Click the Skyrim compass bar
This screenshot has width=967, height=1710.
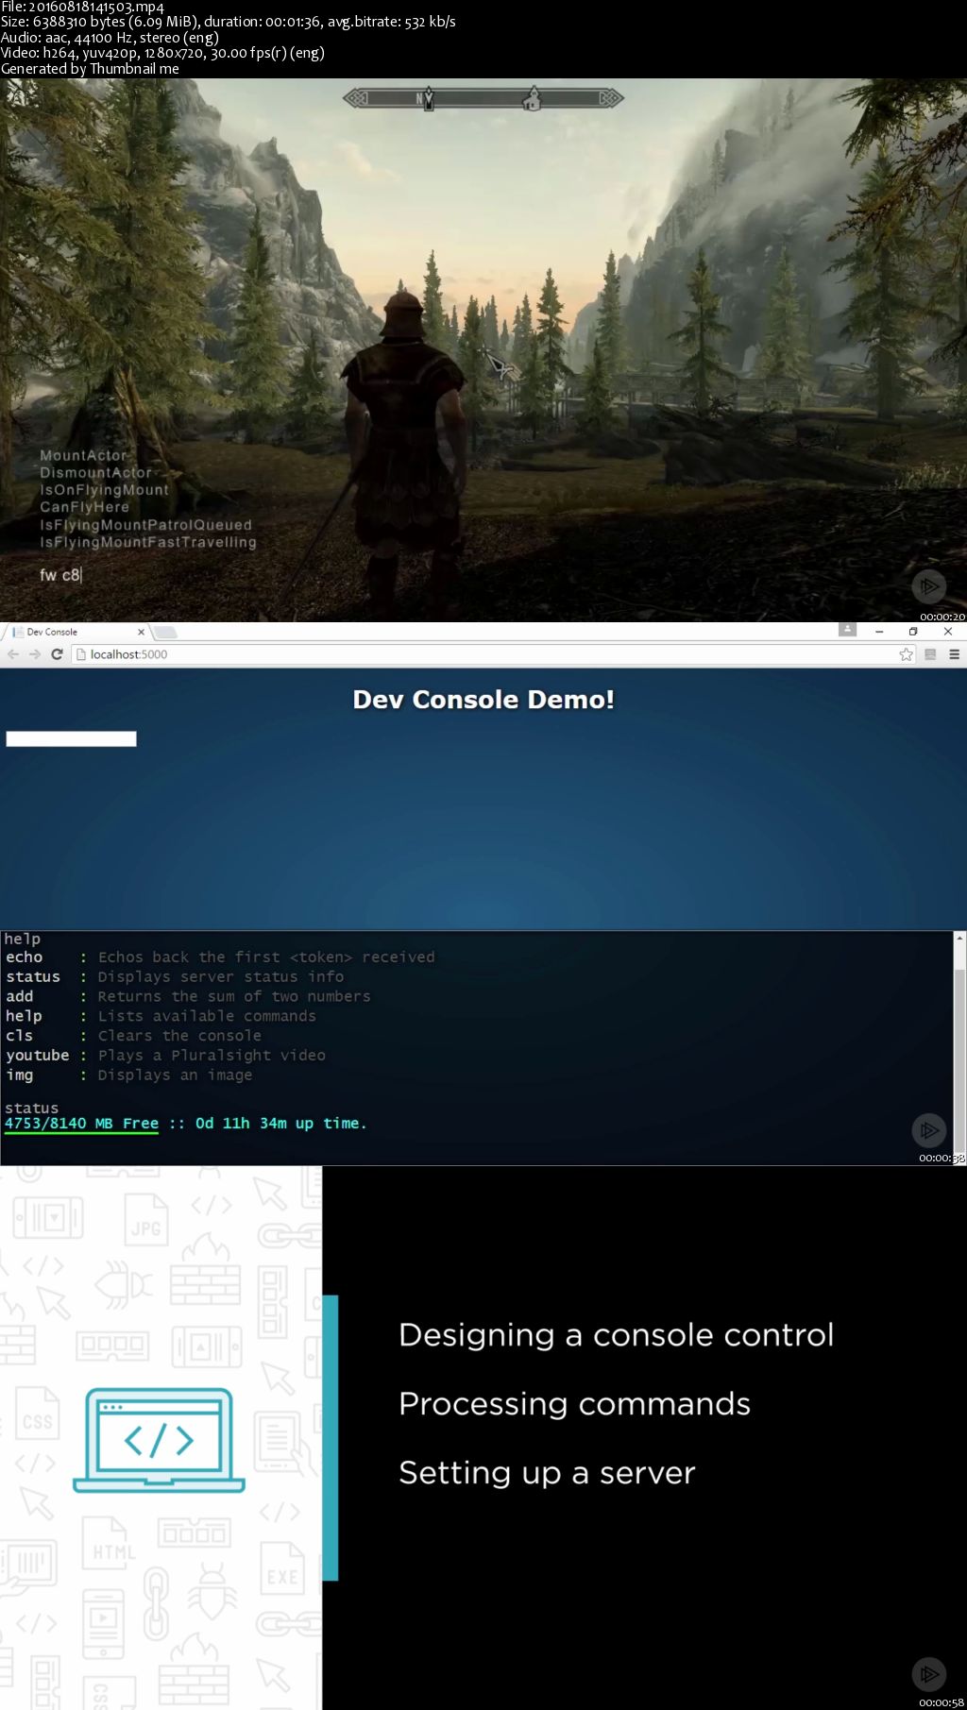[483, 98]
